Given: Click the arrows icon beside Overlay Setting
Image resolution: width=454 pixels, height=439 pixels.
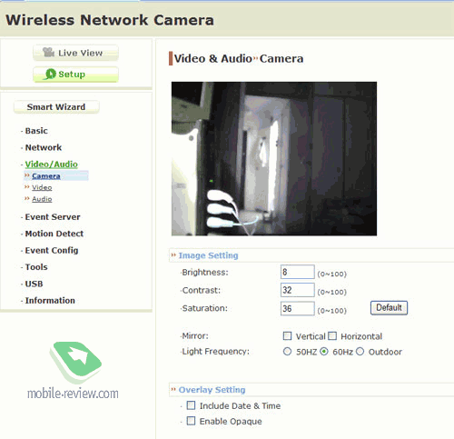Looking at the screenshot, I should [173, 389].
